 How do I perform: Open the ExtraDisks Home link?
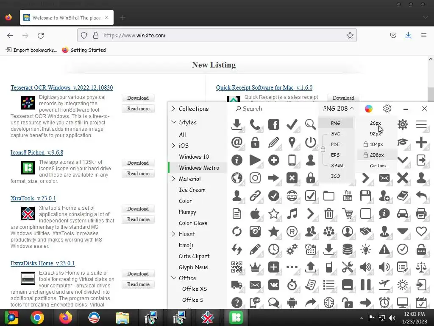coord(43,263)
